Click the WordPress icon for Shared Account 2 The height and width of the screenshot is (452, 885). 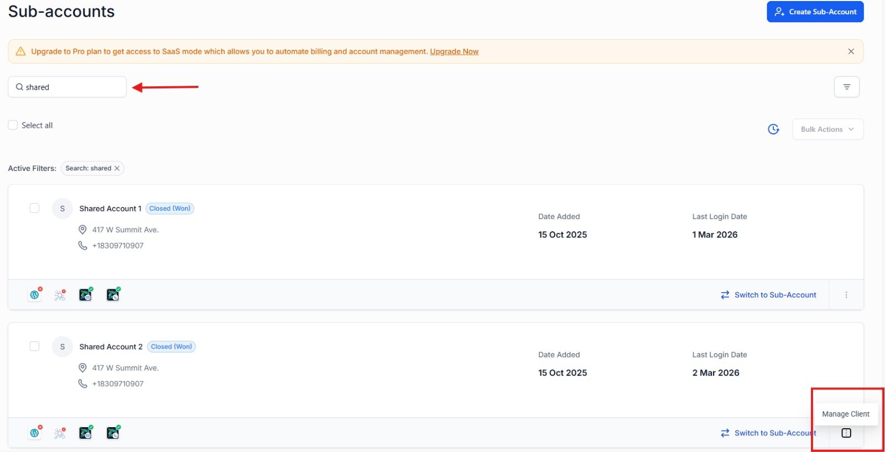pyautogui.click(x=35, y=433)
